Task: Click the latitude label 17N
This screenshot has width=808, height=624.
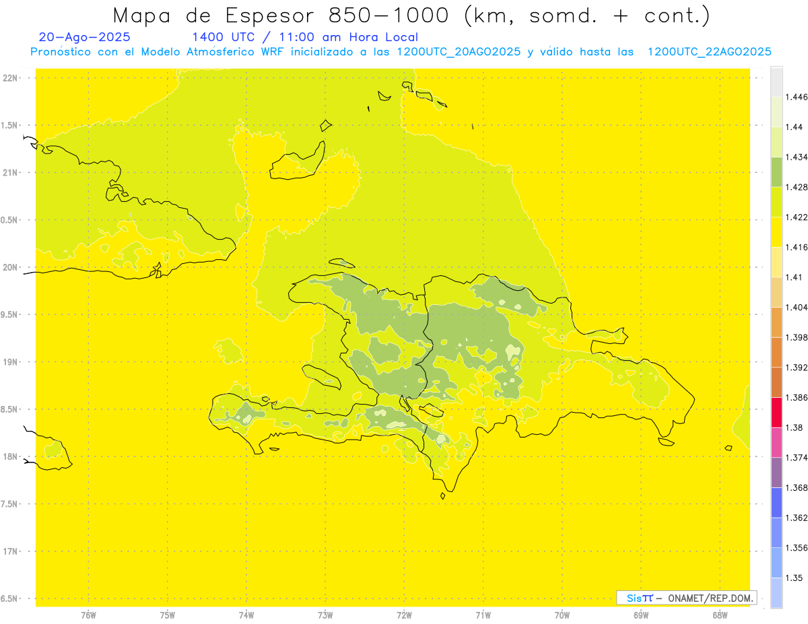Action: pyautogui.click(x=11, y=551)
